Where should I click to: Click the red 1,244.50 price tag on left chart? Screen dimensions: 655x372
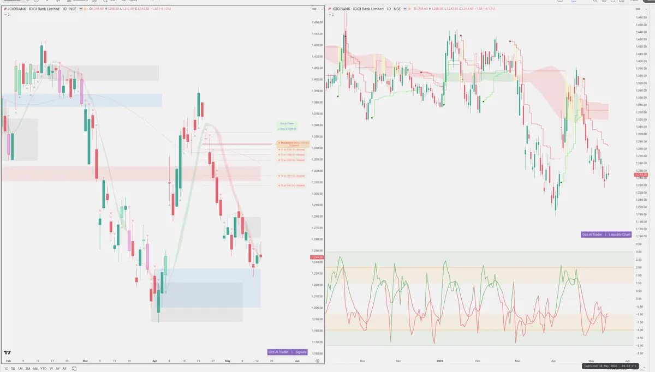(x=317, y=257)
